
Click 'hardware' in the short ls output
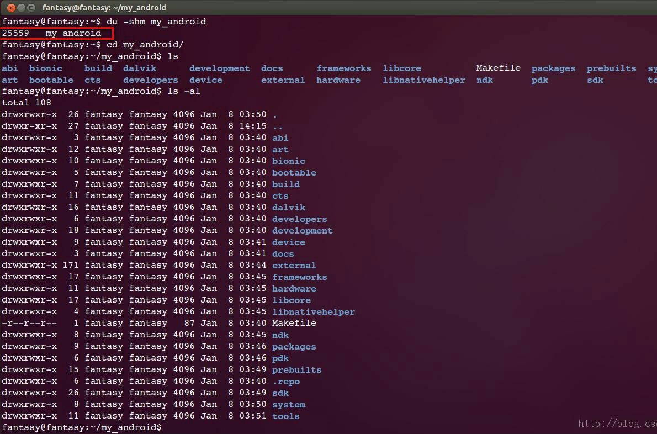coord(338,80)
